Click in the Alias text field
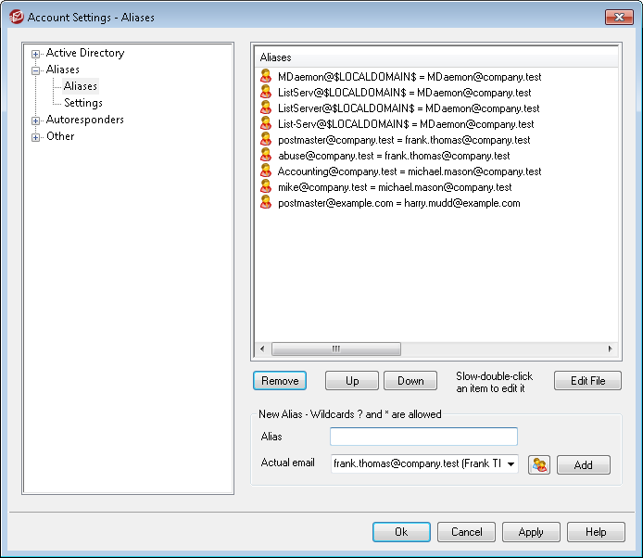Viewport: 643px width, 558px height. tap(423, 437)
